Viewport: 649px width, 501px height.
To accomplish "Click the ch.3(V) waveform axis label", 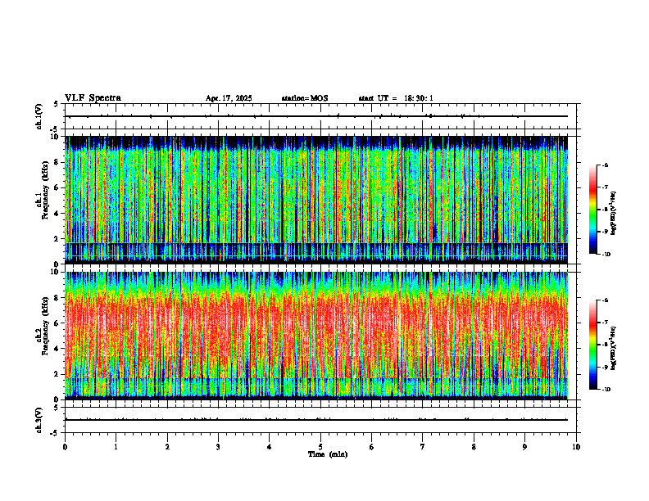I will tap(39, 420).
